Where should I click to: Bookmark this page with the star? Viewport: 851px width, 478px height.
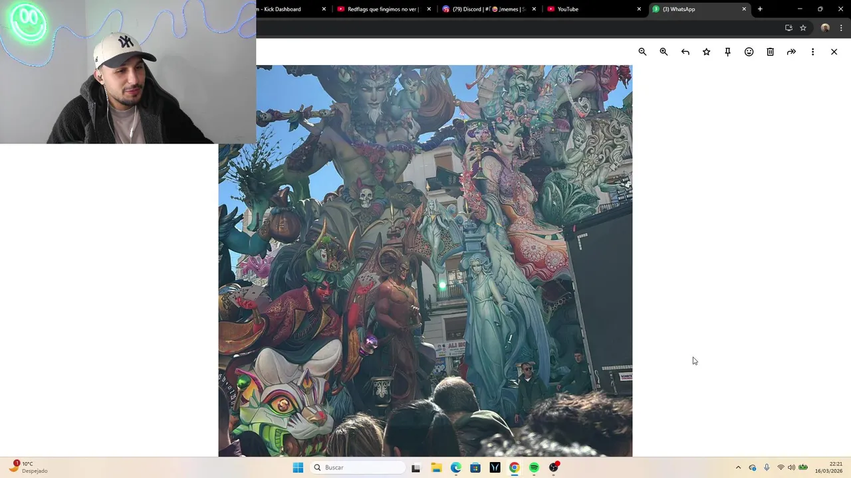(803, 28)
